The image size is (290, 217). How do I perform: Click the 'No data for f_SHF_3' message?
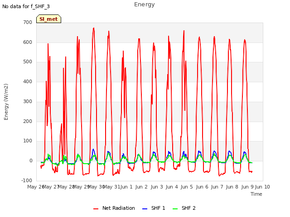[26, 6]
